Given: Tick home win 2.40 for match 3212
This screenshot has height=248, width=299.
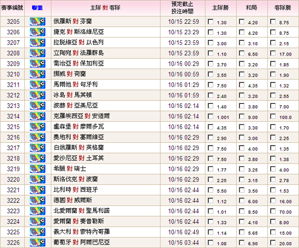Looking at the screenshot, I should click(x=211, y=95).
